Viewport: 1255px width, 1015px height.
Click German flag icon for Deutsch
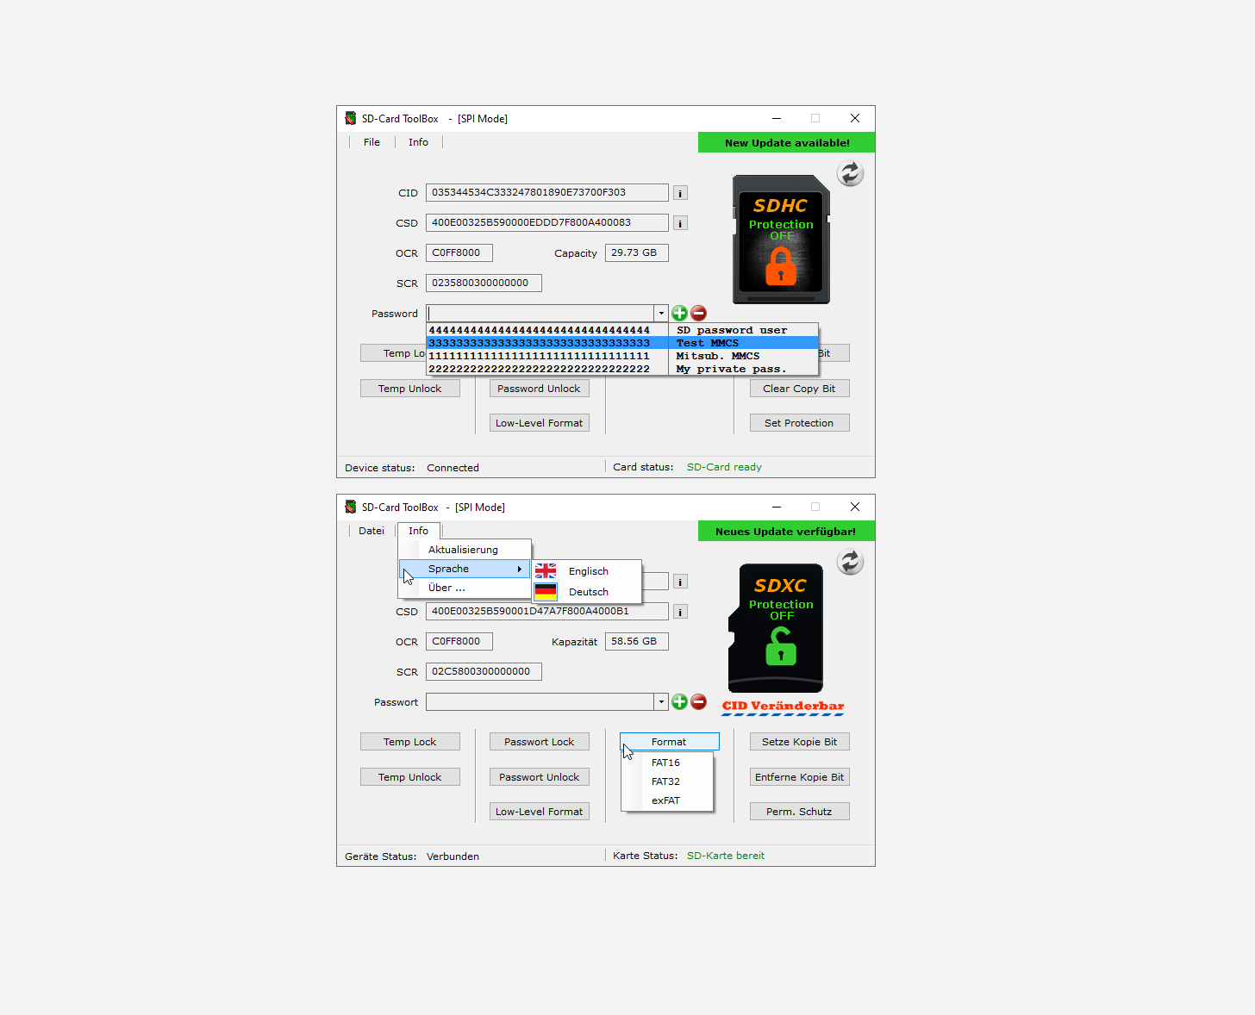(546, 591)
